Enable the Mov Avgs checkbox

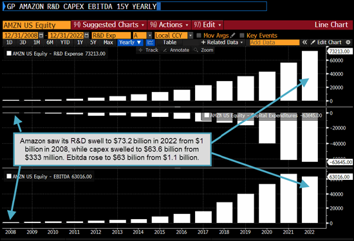199,35
